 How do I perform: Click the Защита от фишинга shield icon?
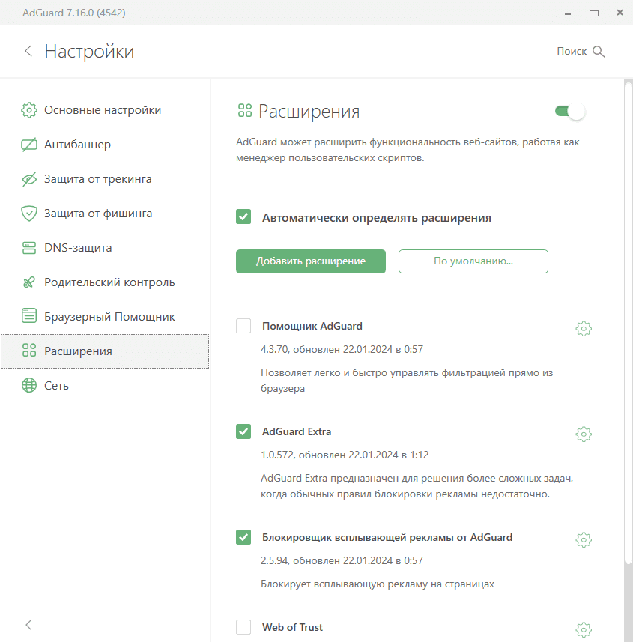pyautogui.click(x=29, y=214)
